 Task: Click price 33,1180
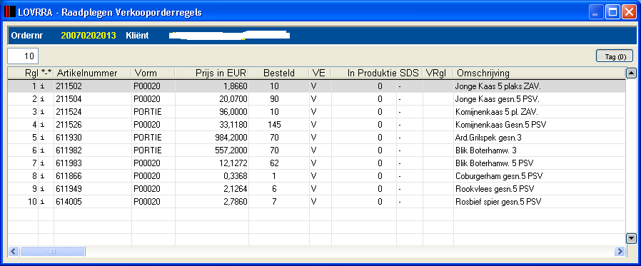click(233, 125)
